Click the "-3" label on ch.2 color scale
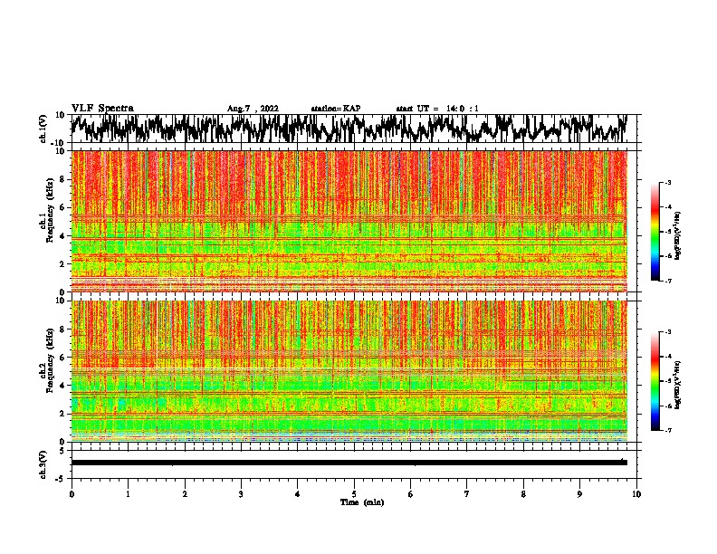The width and height of the screenshot is (717, 554). point(668,332)
